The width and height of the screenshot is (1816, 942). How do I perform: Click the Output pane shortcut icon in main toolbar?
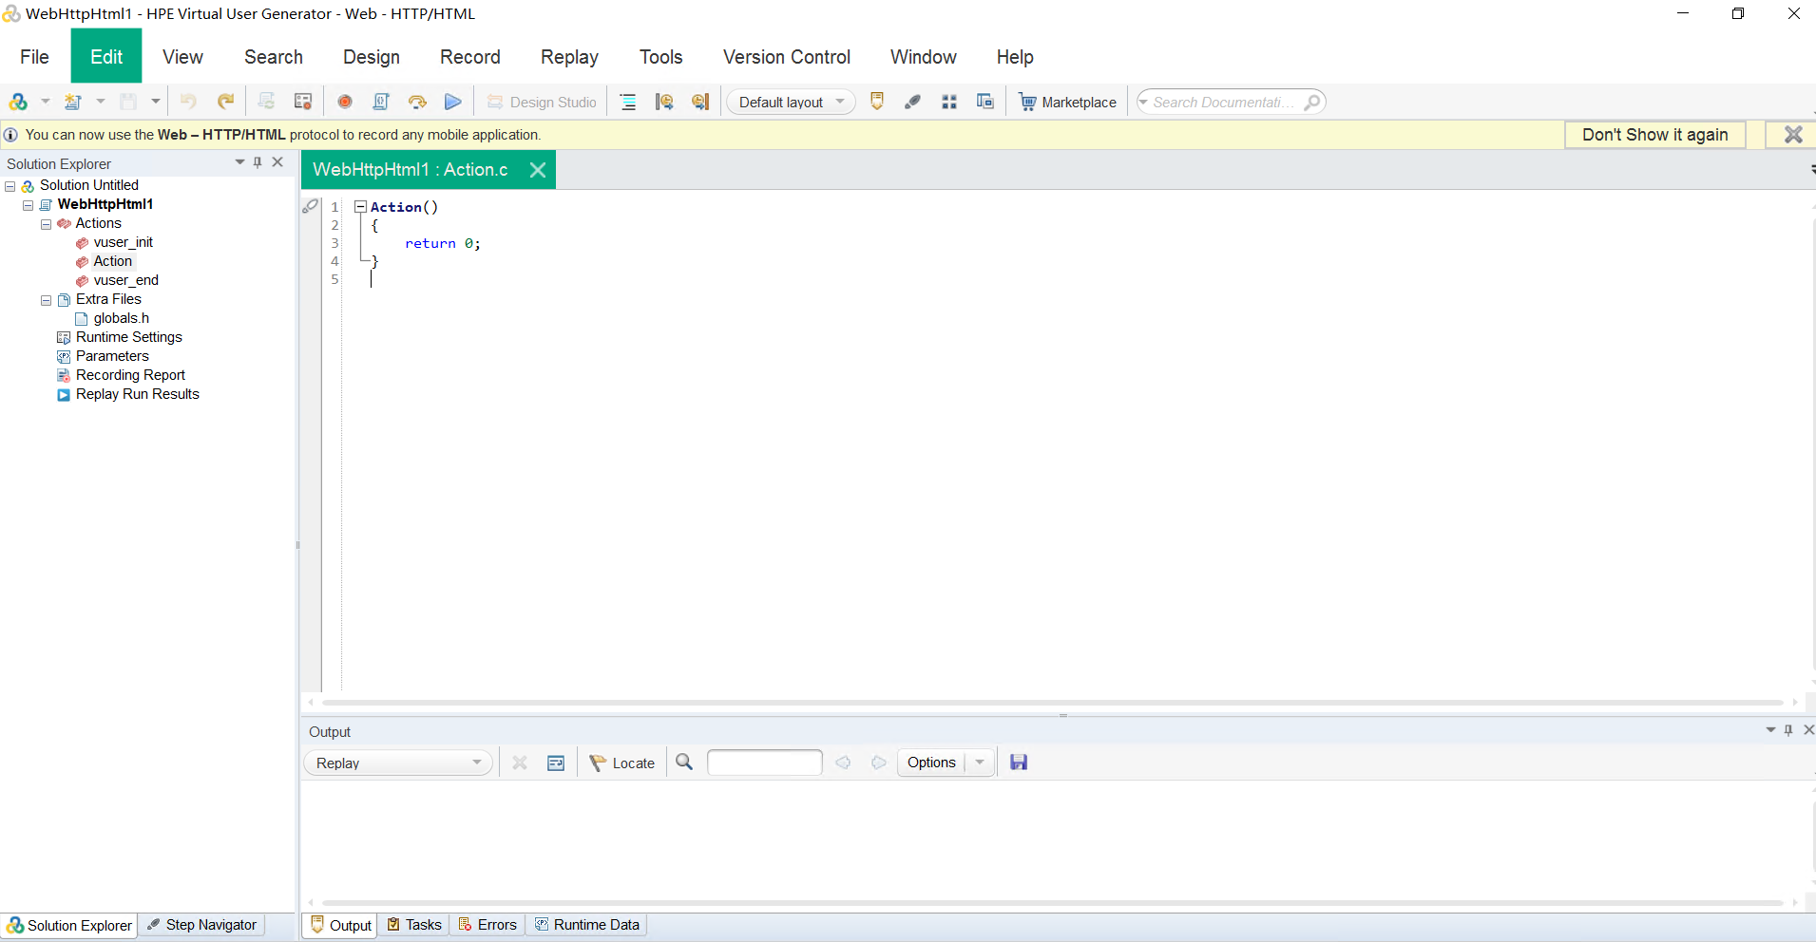tap(877, 102)
